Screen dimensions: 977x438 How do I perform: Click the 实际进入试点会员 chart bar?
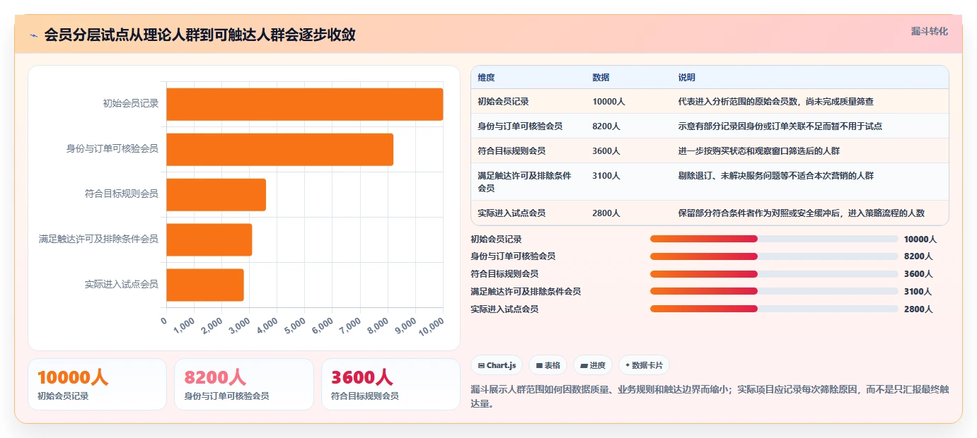pos(205,285)
